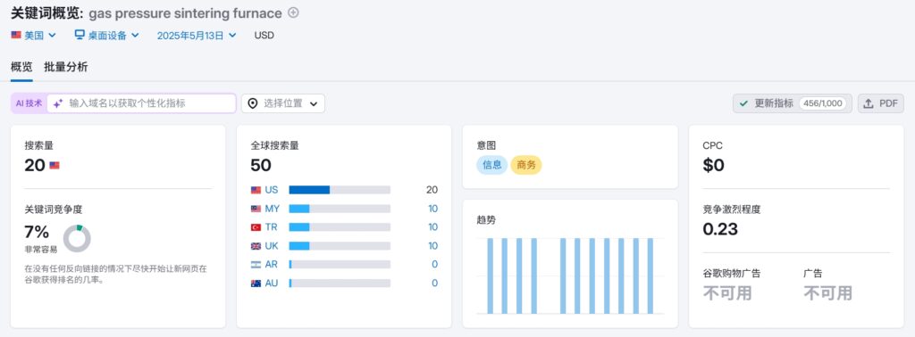
Task: Click the 更新指标 button
Action: coord(793,103)
